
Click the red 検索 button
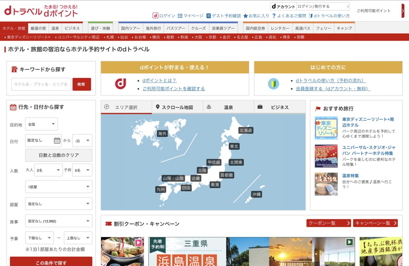click(82, 84)
